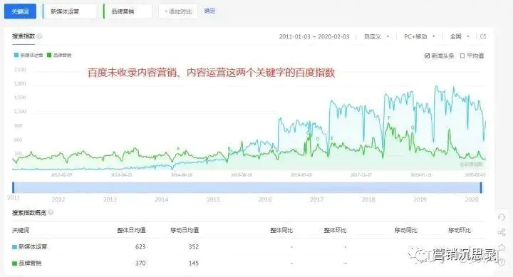Click the 搜索指数概览 section title

click(29, 213)
